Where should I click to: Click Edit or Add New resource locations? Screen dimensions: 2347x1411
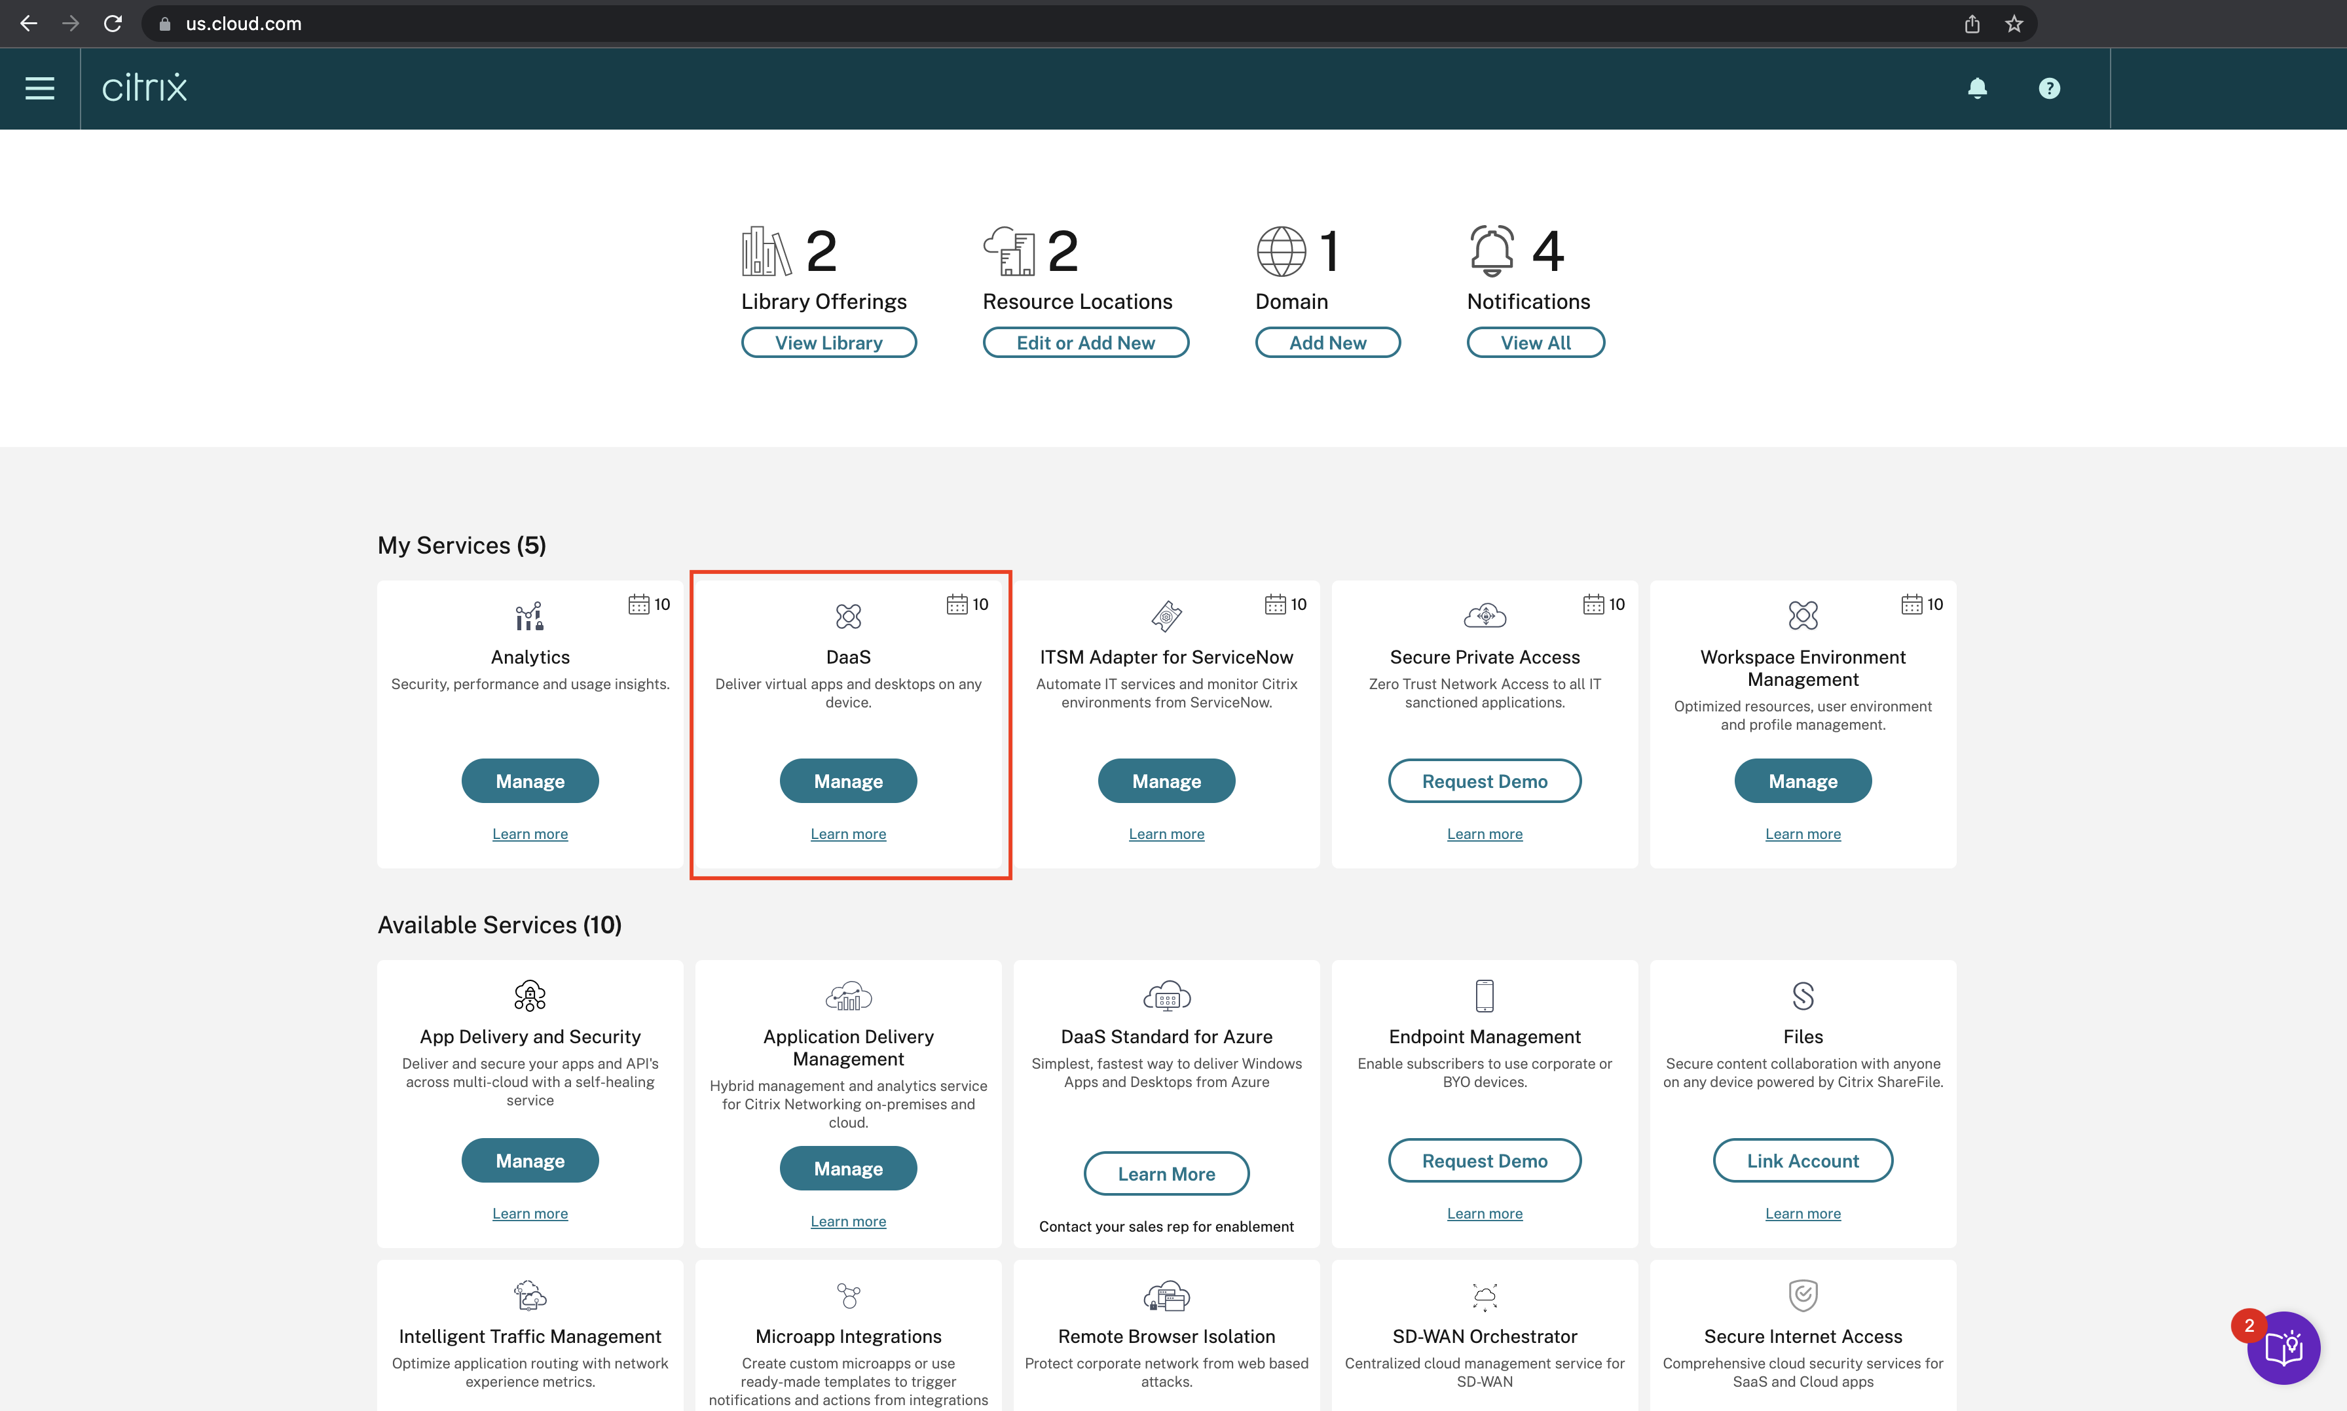[1084, 342]
